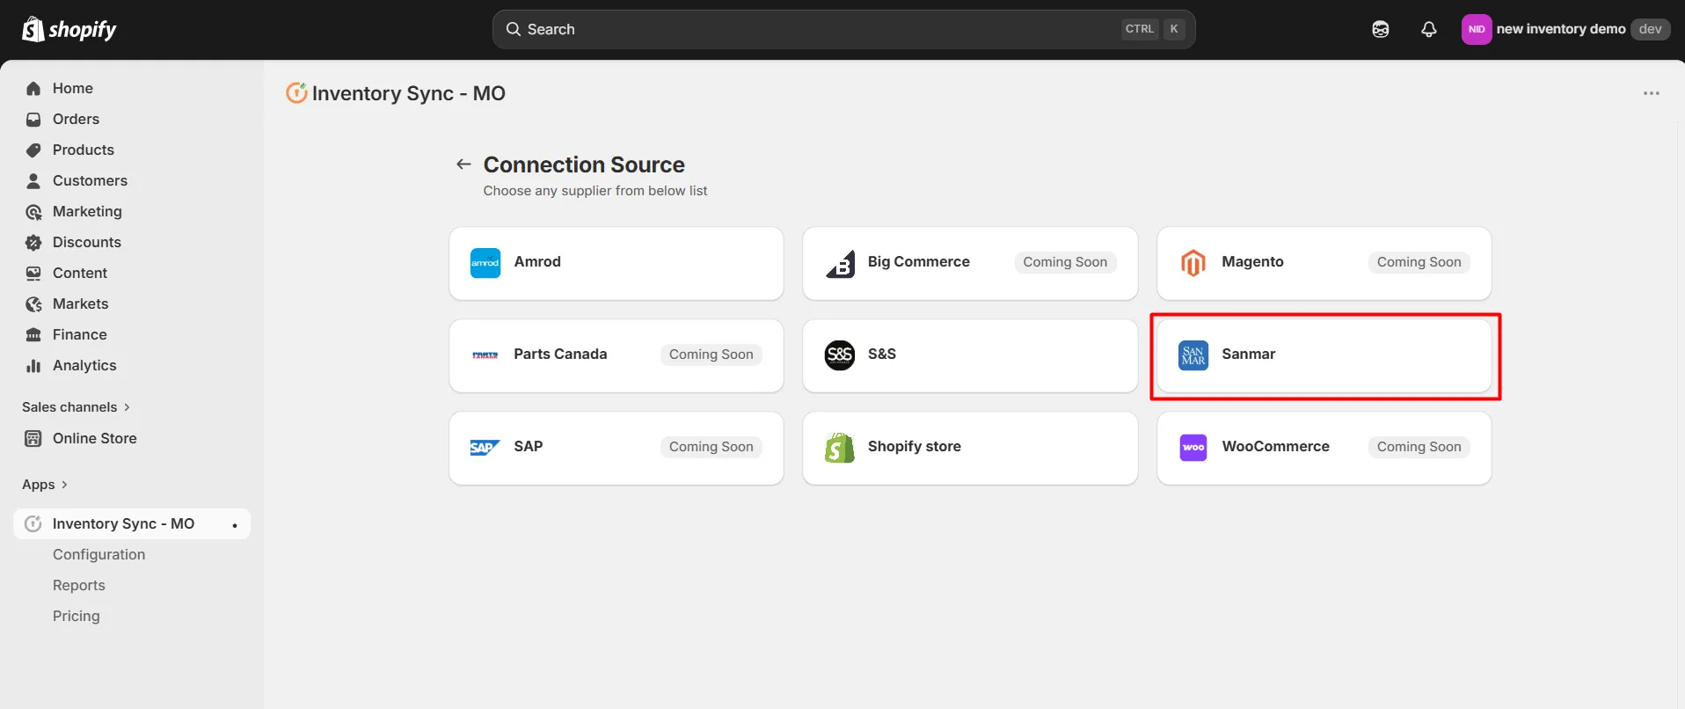Select the Sanmar supplier name
The height and width of the screenshot is (709, 1685).
(1248, 354)
